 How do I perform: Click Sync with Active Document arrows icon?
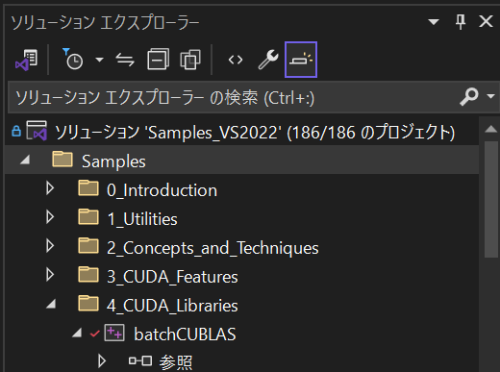[125, 60]
